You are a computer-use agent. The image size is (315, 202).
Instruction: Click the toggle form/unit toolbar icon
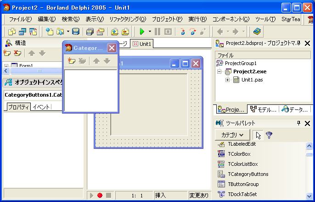coord(33,32)
